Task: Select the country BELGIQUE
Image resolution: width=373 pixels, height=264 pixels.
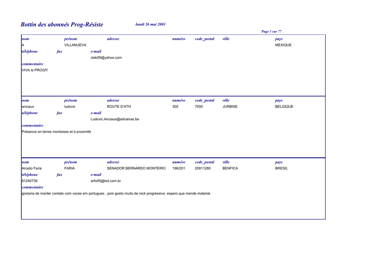Action: click(284, 106)
